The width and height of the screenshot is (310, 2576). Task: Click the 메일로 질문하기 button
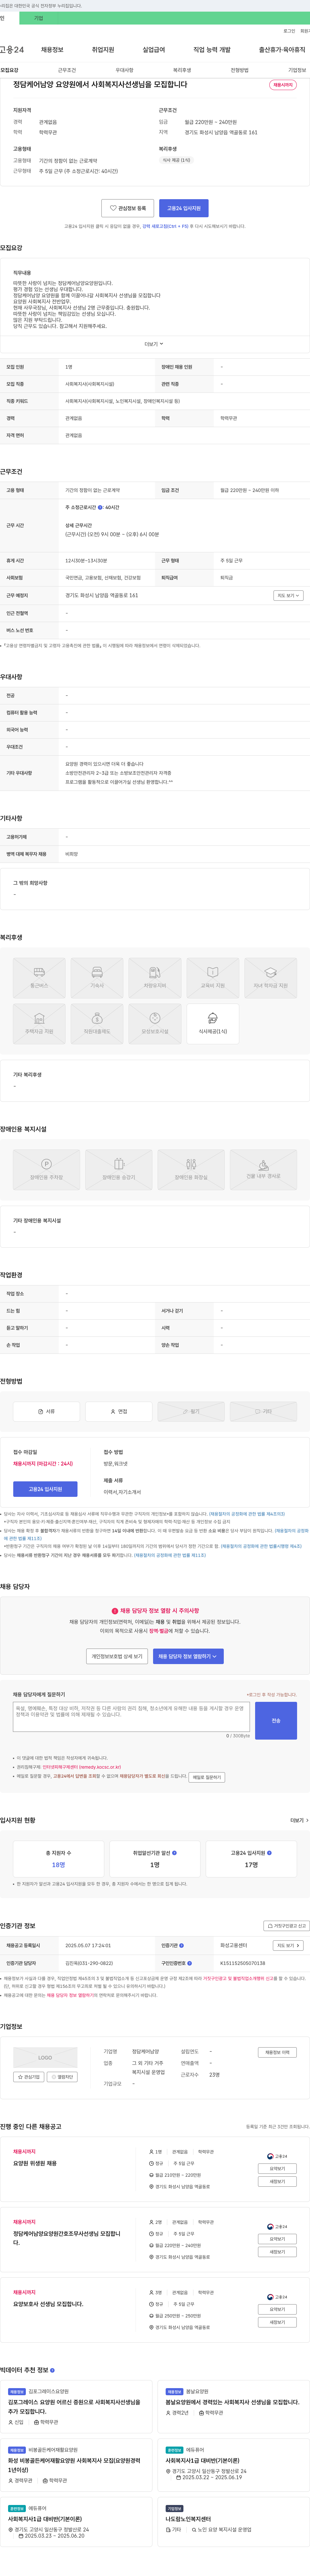(207, 1777)
